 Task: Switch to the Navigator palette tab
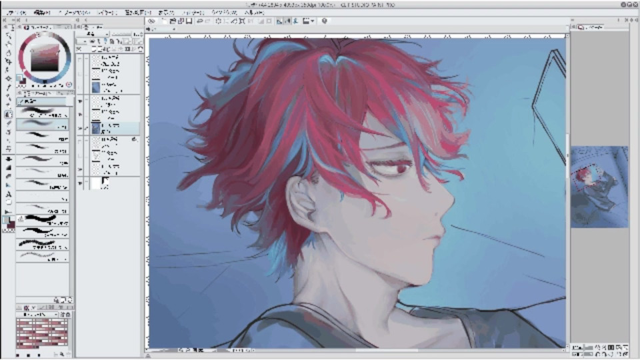[x=590, y=27]
